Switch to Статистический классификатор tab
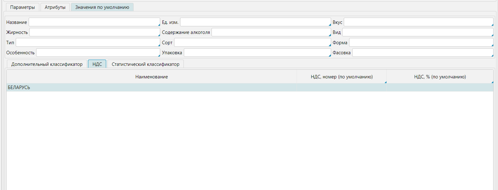Viewport: 498px width, 190px height. tap(145, 64)
